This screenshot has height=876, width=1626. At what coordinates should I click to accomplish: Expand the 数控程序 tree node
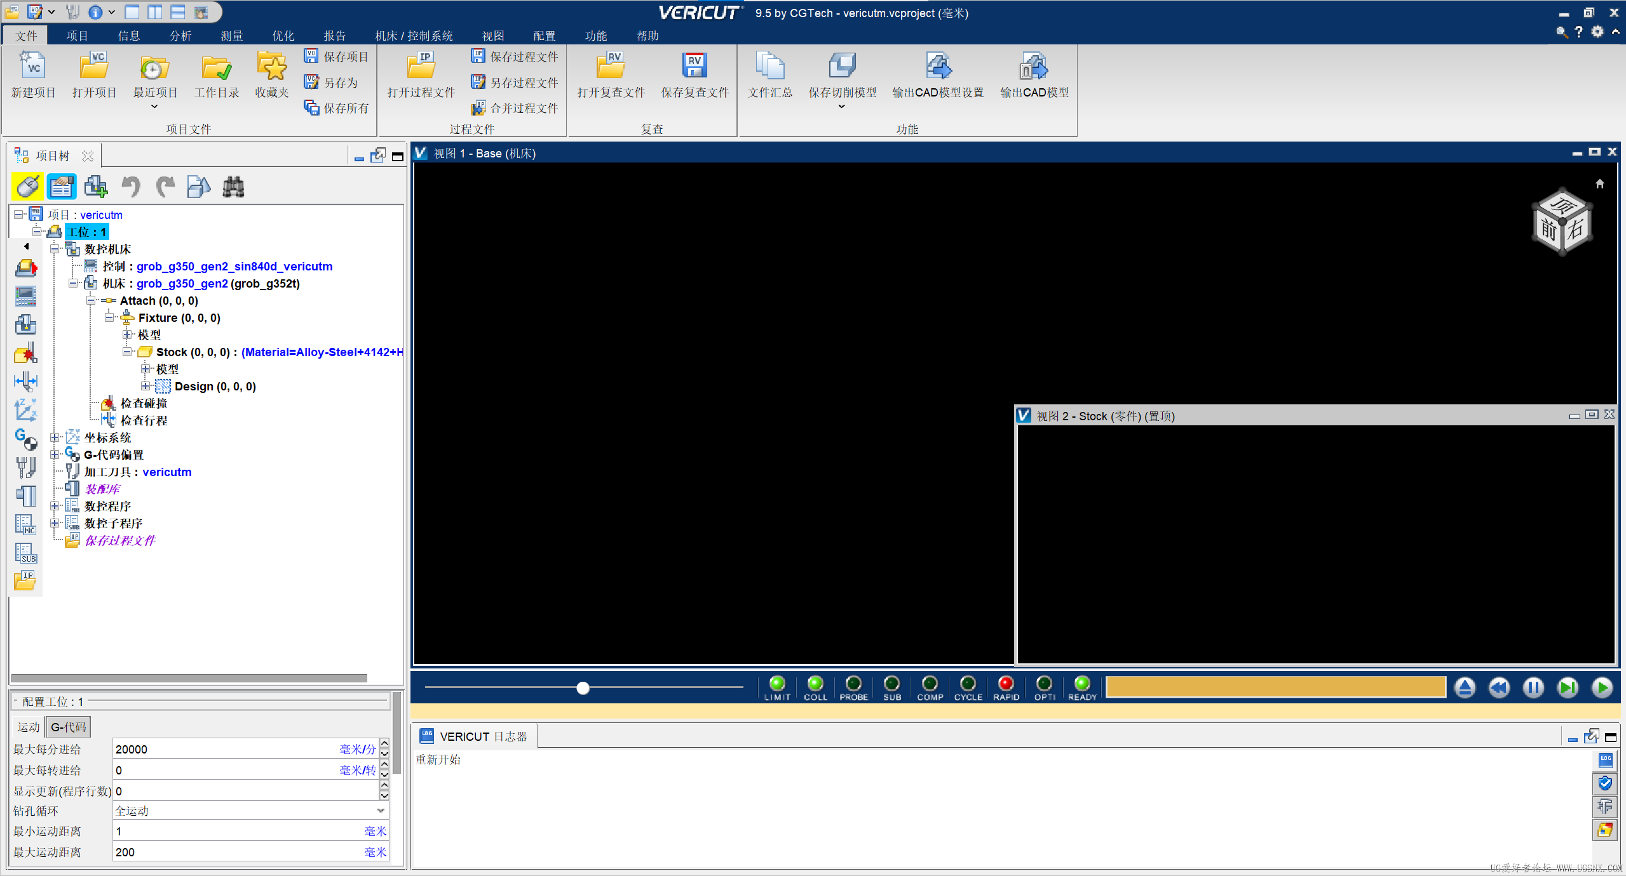[x=55, y=506]
